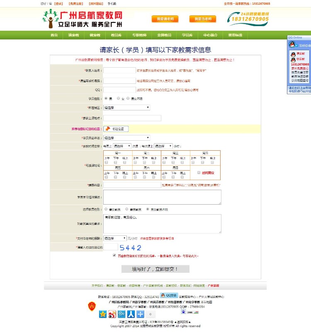
Task: Focus the 联系人姓名 input field
Action: [x=119, y=70]
